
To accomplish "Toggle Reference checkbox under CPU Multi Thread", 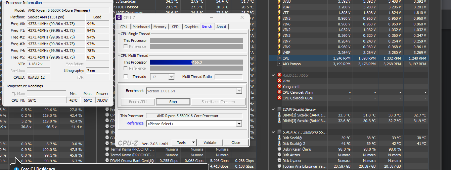I will tap(126, 68).
